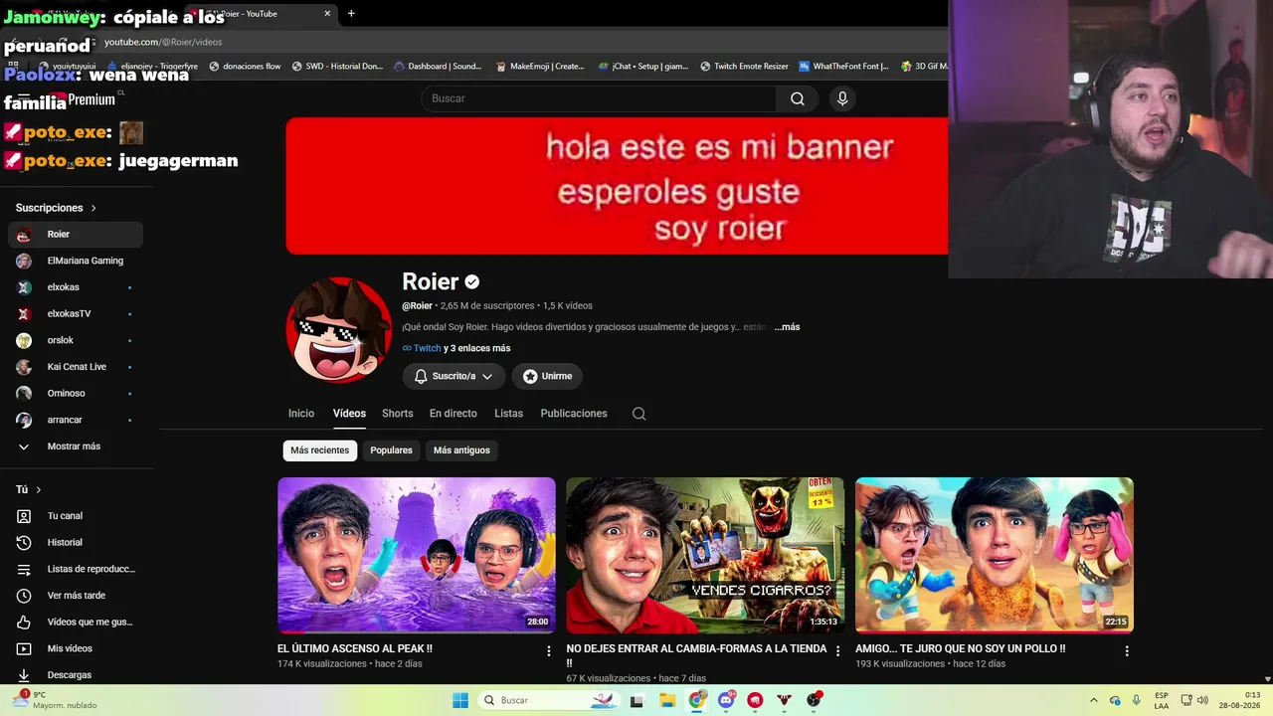Expand channel description with ...más
Image resolution: width=1273 pixels, height=716 pixels.
click(787, 327)
